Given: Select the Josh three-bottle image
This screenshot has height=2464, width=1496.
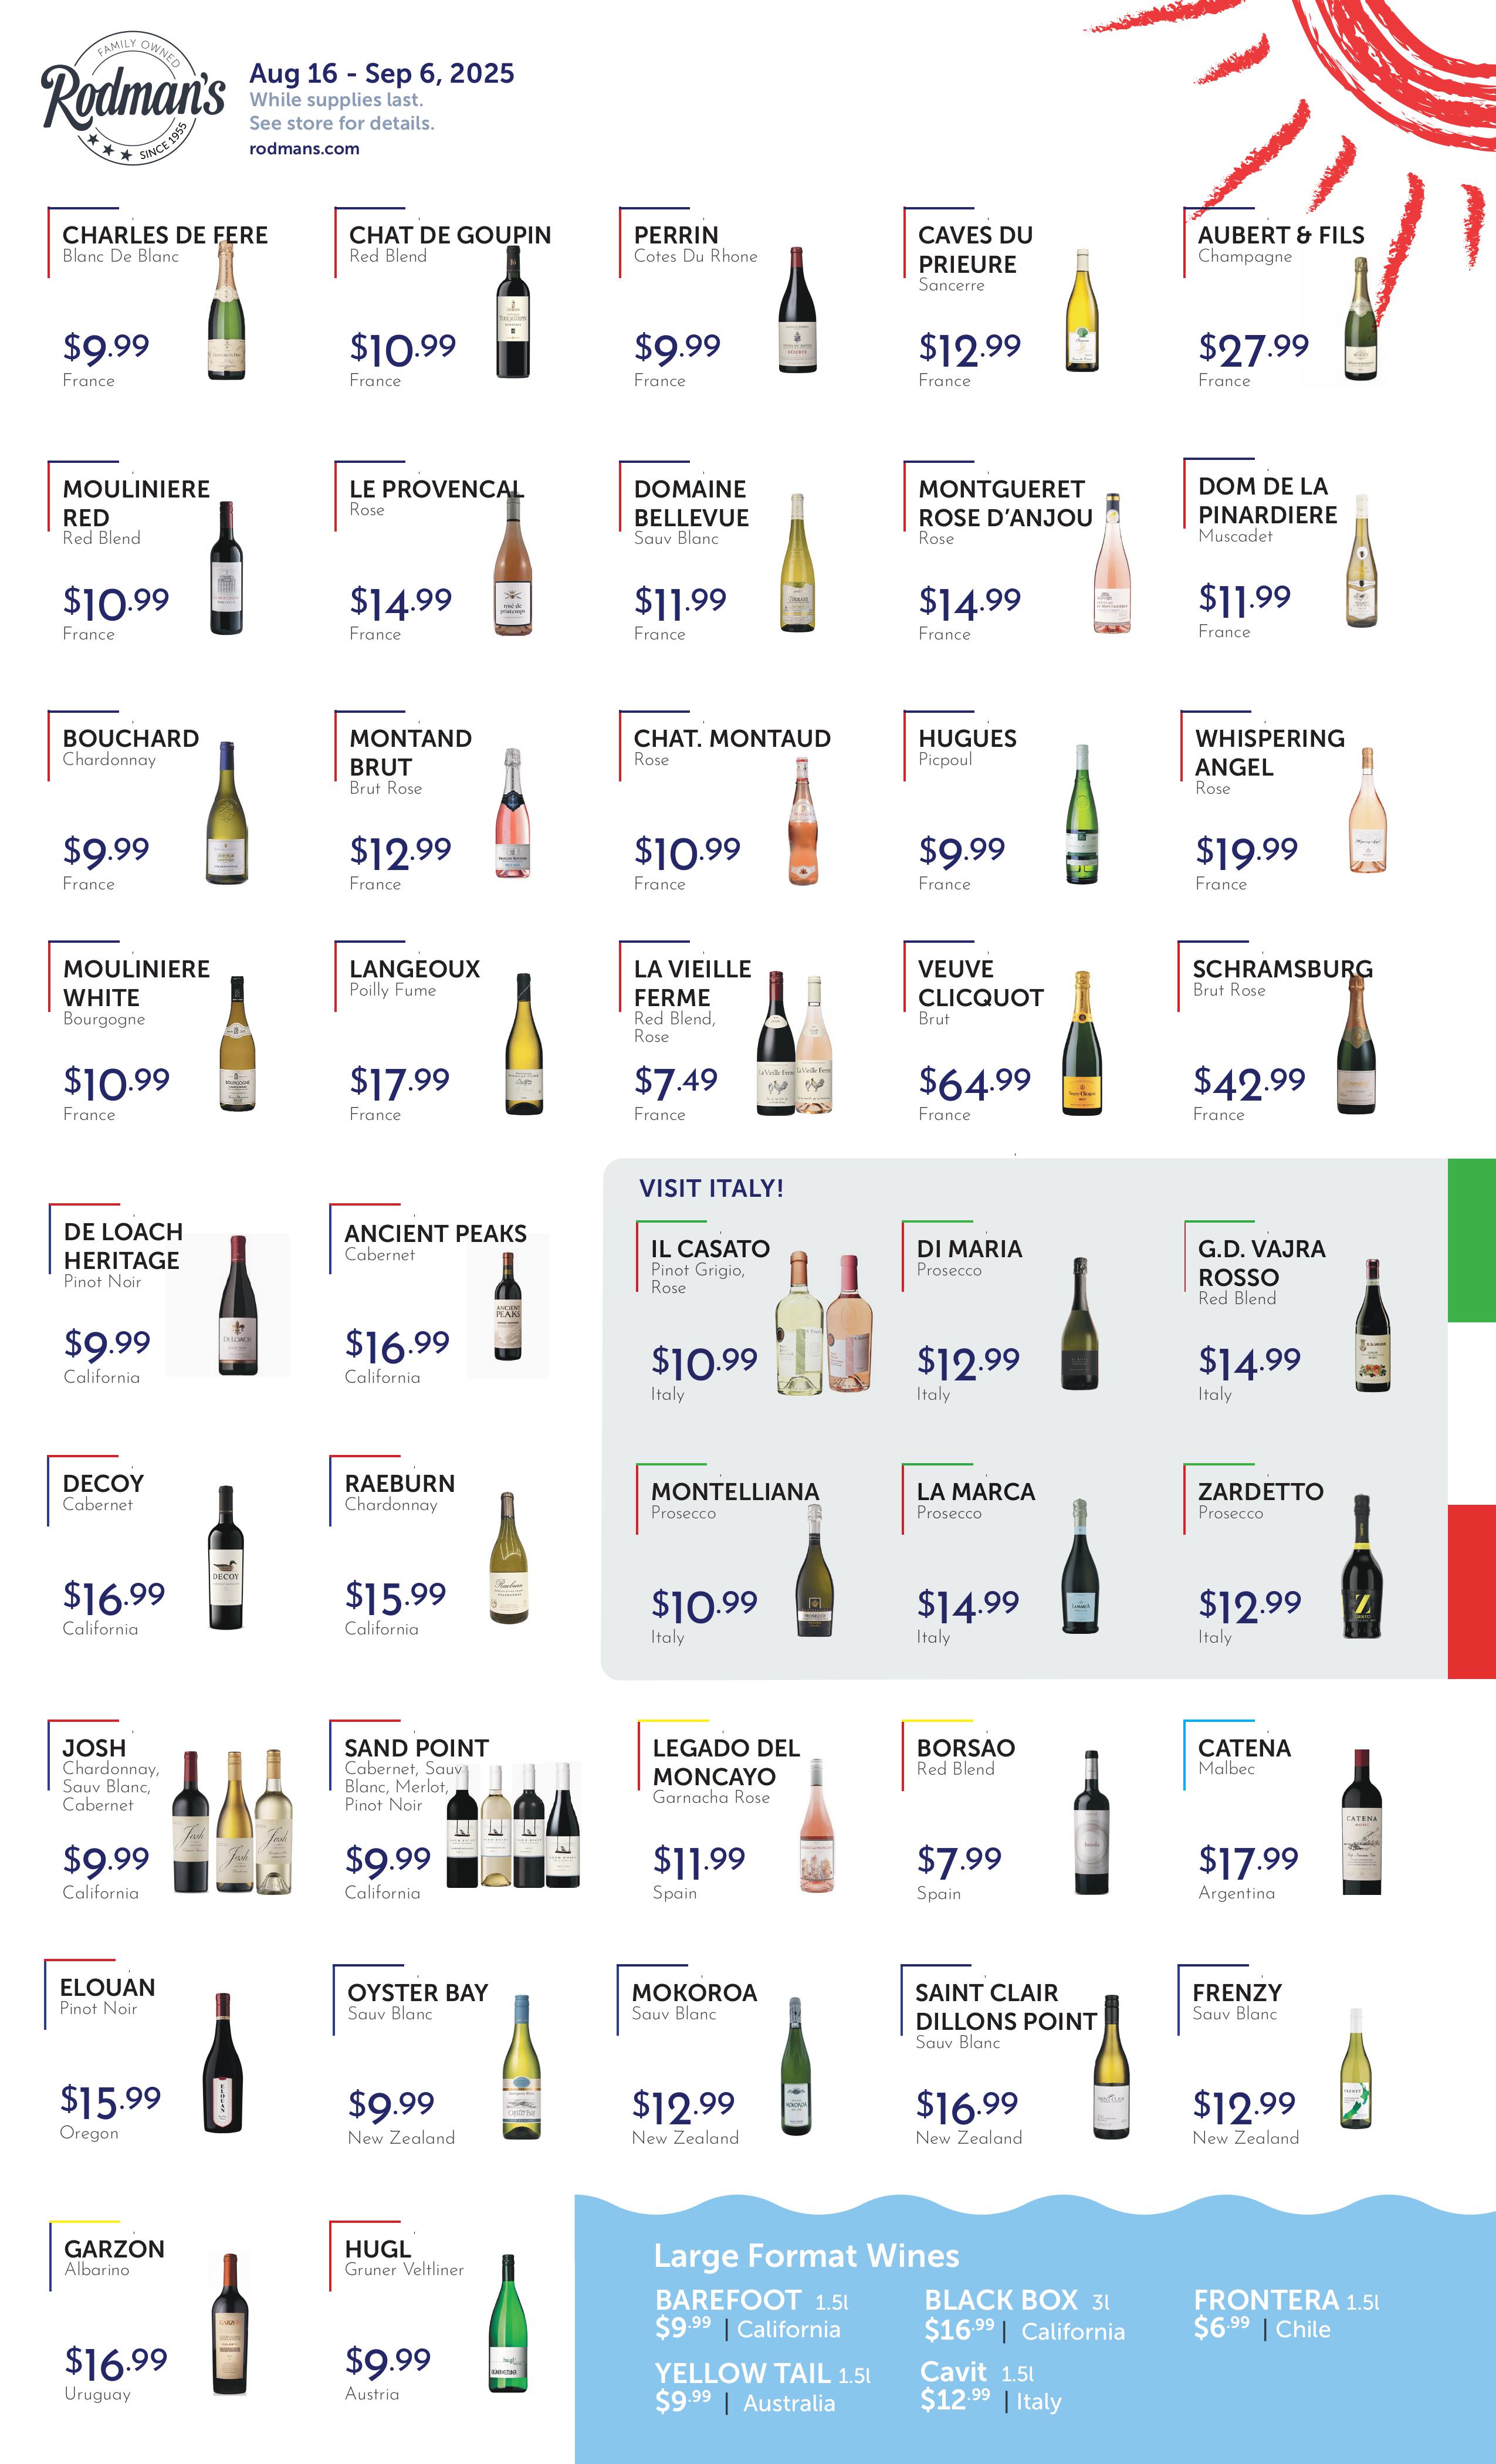Looking at the screenshot, I should pos(233,1822).
